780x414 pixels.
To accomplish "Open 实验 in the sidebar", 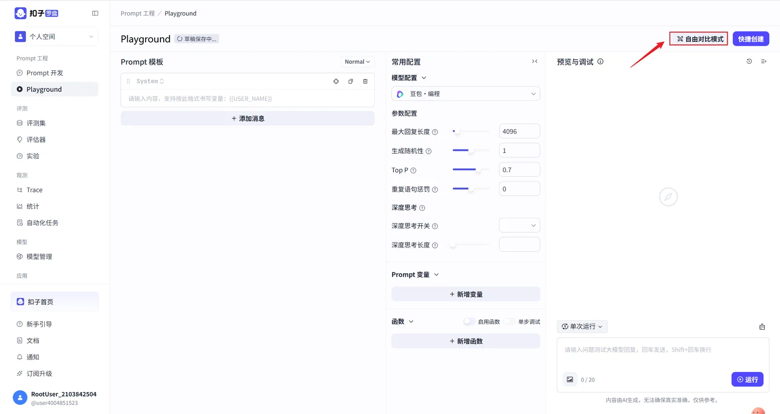I will pos(55,156).
